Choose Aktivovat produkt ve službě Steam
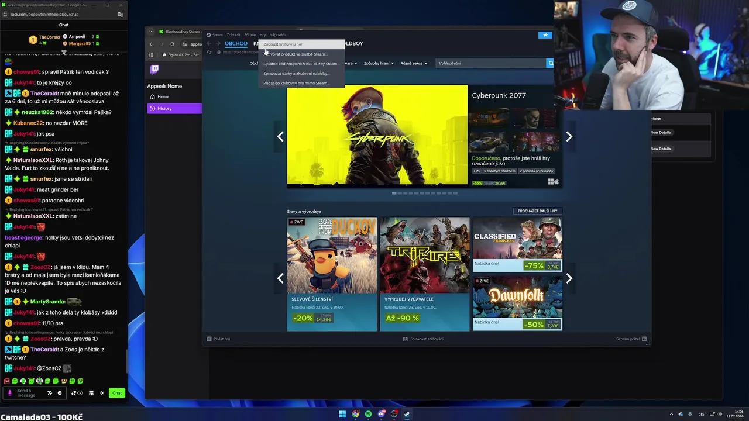This screenshot has width=749, height=421. [301, 54]
